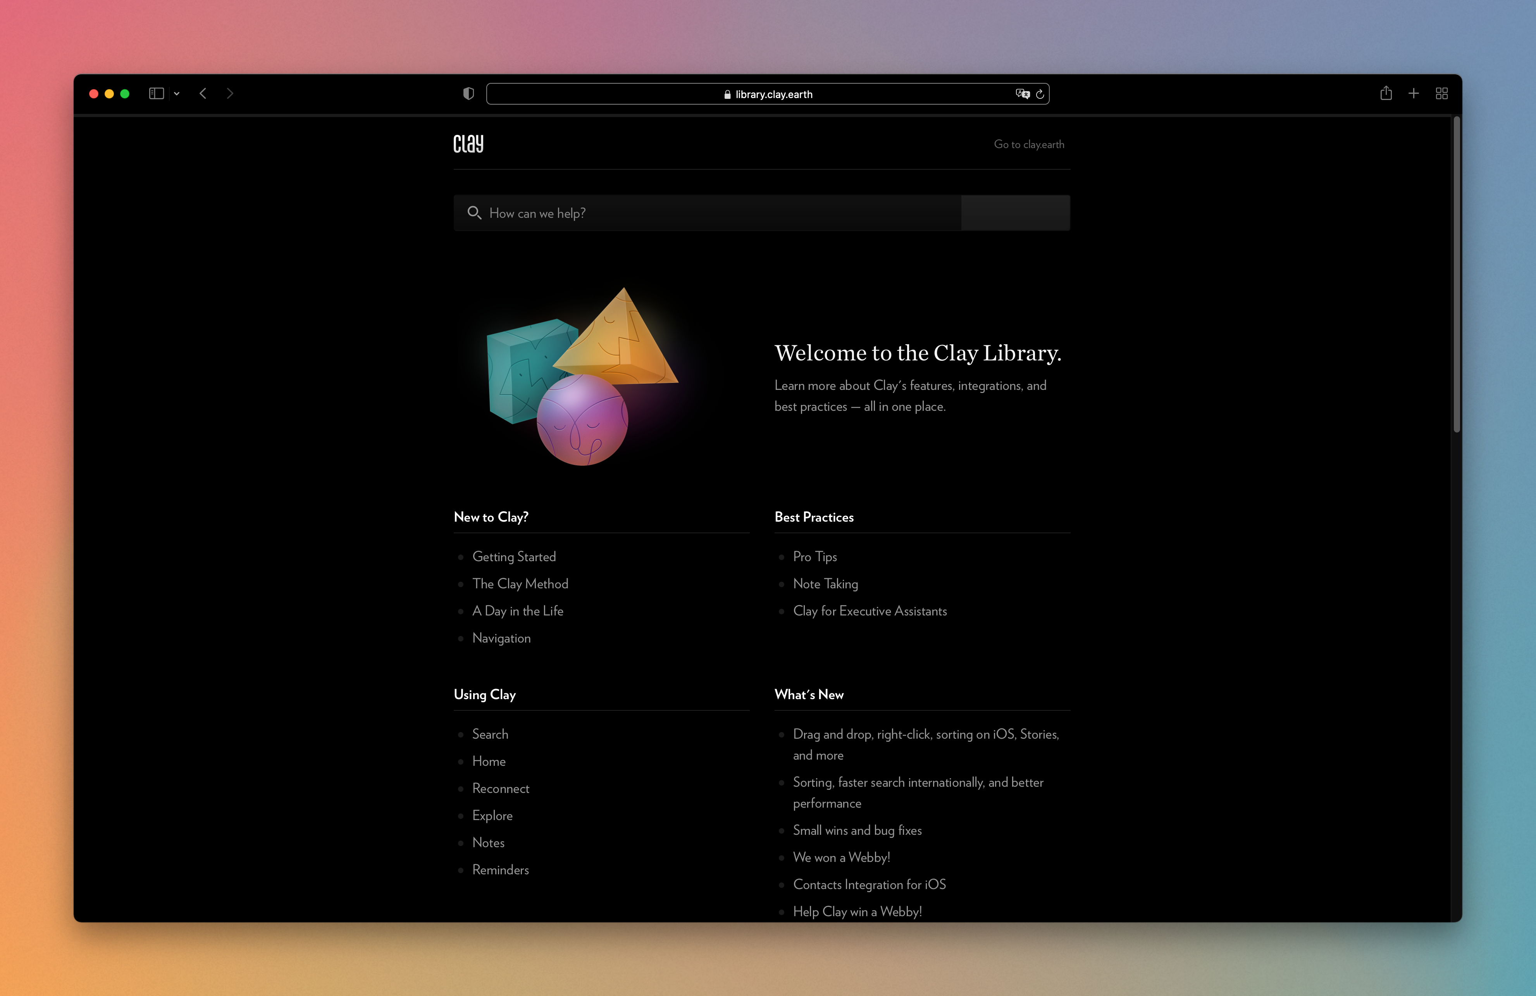Click the Safari sidebar toggle icon
Viewport: 1536px width, 996px height.
(156, 94)
